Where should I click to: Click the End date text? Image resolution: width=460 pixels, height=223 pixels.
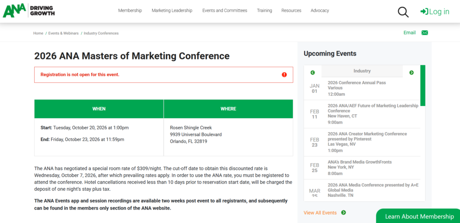(82, 139)
